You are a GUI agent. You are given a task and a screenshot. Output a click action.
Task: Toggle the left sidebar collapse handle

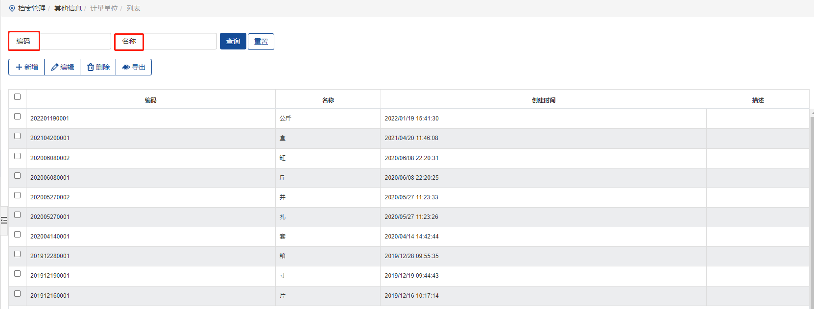click(x=4, y=220)
